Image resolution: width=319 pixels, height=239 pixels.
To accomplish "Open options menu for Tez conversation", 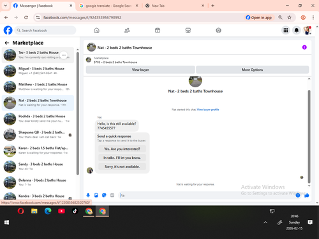I will [64, 55].
